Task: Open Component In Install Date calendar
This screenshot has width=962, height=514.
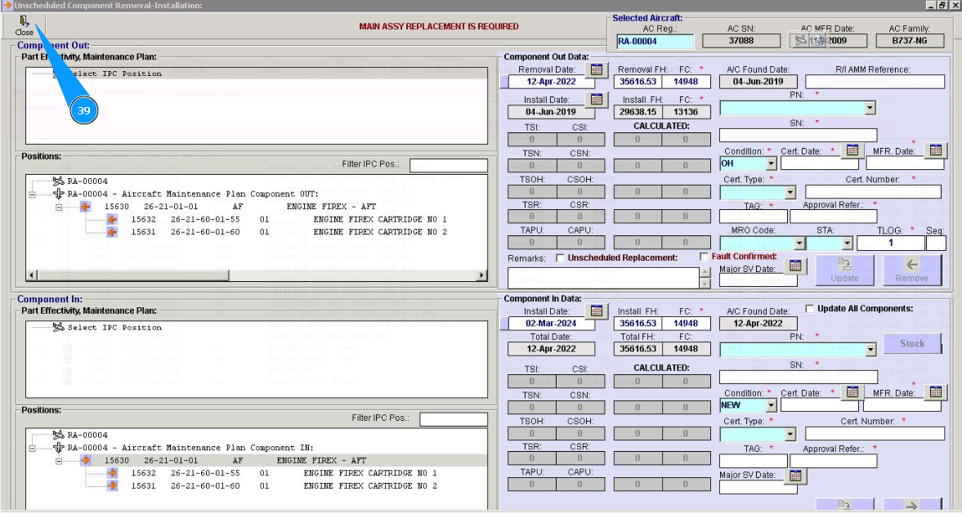Action: tap(597, 311)
